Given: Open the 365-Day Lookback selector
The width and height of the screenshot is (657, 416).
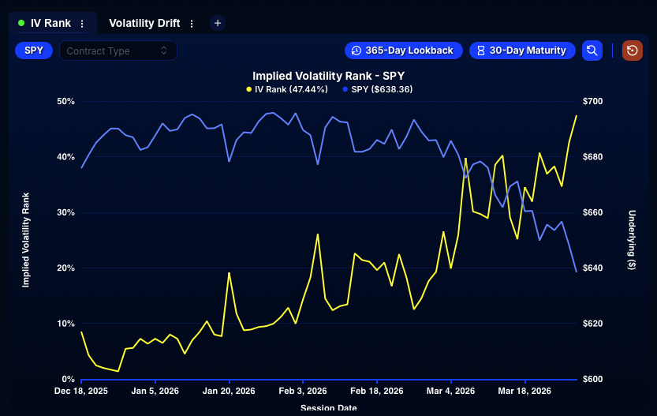Looking at the screenshot, I should (404, 51).
